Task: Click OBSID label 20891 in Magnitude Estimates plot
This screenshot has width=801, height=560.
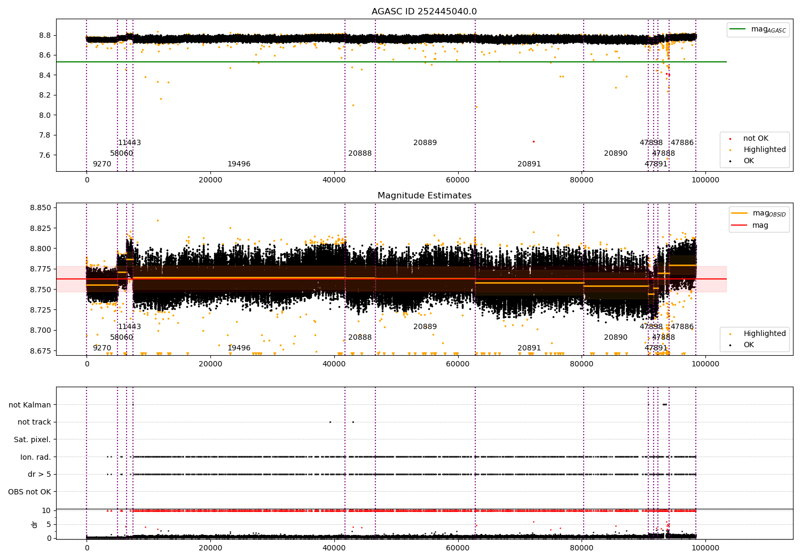Action: click(x=529, y=348)
